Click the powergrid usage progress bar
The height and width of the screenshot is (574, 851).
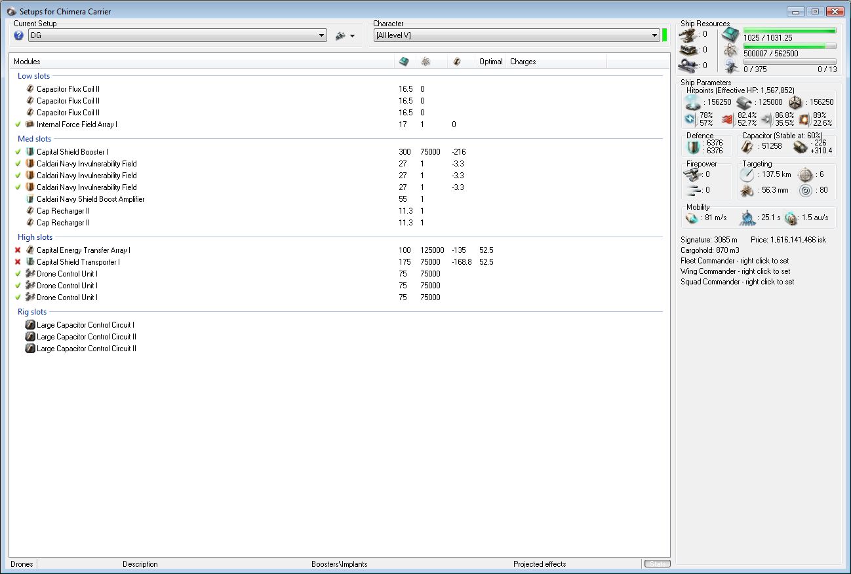[x=790, y=47]
